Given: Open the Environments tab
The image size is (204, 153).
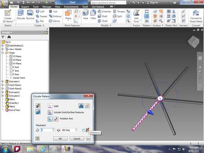Looking at the screenshot, I should 71,7.
